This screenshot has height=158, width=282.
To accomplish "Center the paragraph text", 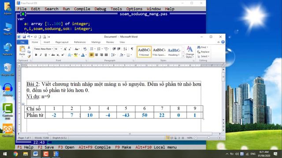I will (x=96, y=55).
